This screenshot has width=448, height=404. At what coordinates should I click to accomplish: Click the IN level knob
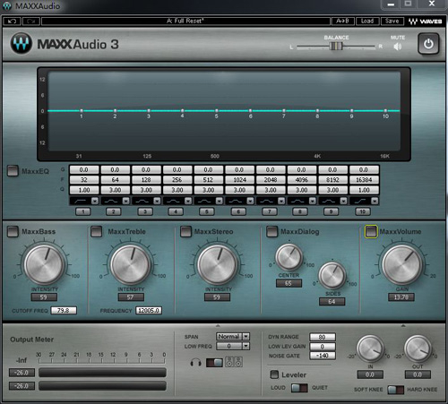pyautogui.click(x=370, y=348)
